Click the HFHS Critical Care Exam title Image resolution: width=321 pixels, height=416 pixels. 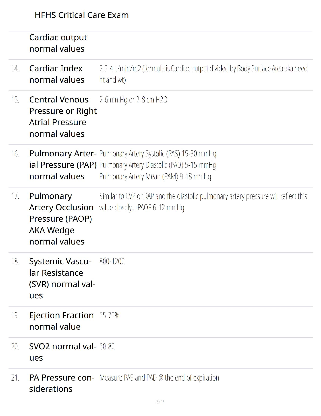(82, 15)
